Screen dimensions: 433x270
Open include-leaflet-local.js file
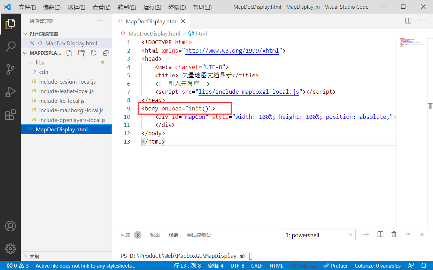(66, 91)
